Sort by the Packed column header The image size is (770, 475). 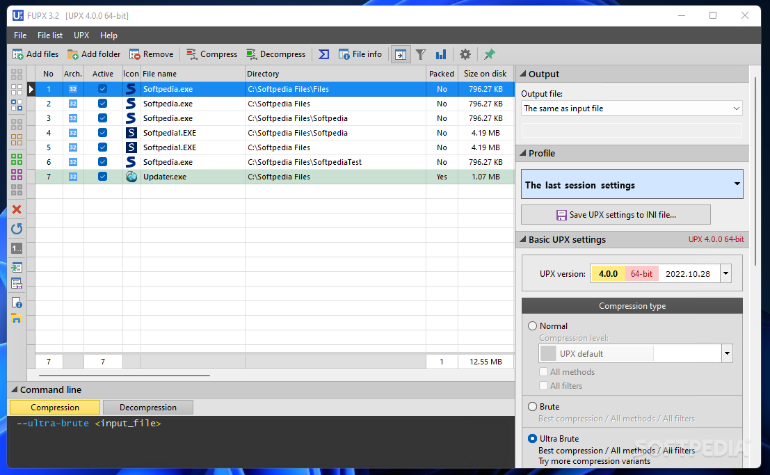click(442, 74)
